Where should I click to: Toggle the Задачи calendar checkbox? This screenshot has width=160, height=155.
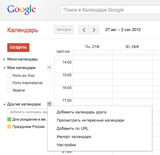click(9, 90)
